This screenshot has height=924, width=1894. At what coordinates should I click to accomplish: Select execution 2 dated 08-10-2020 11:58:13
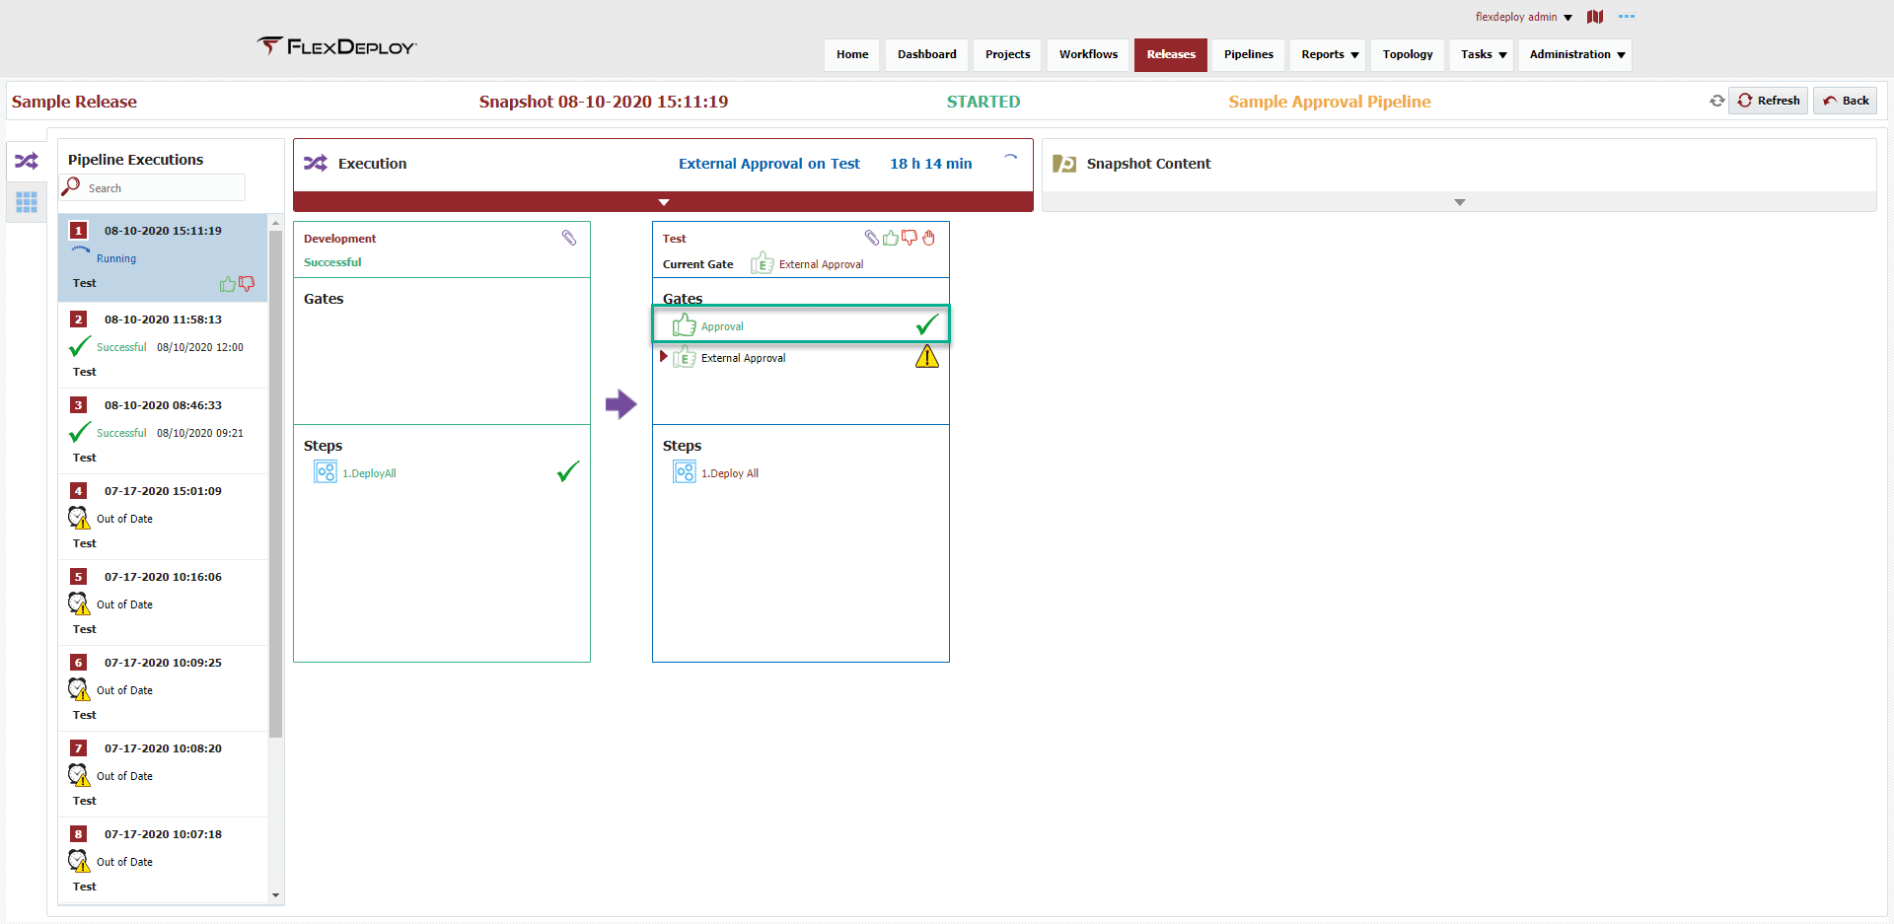pyautogui.click(x=163, y=345)
